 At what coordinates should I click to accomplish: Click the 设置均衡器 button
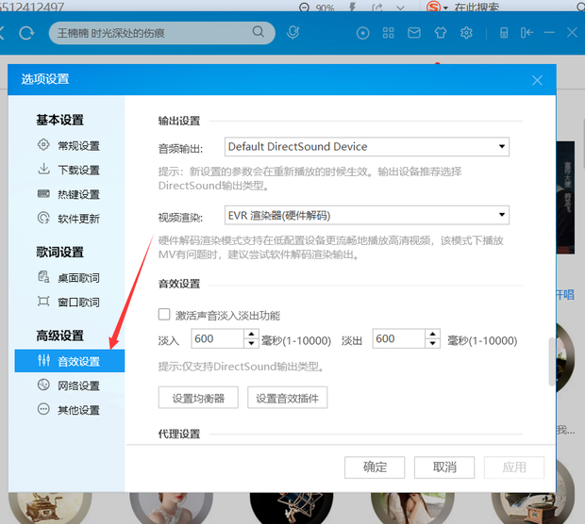pyautogui.click(x=198, y=398)
